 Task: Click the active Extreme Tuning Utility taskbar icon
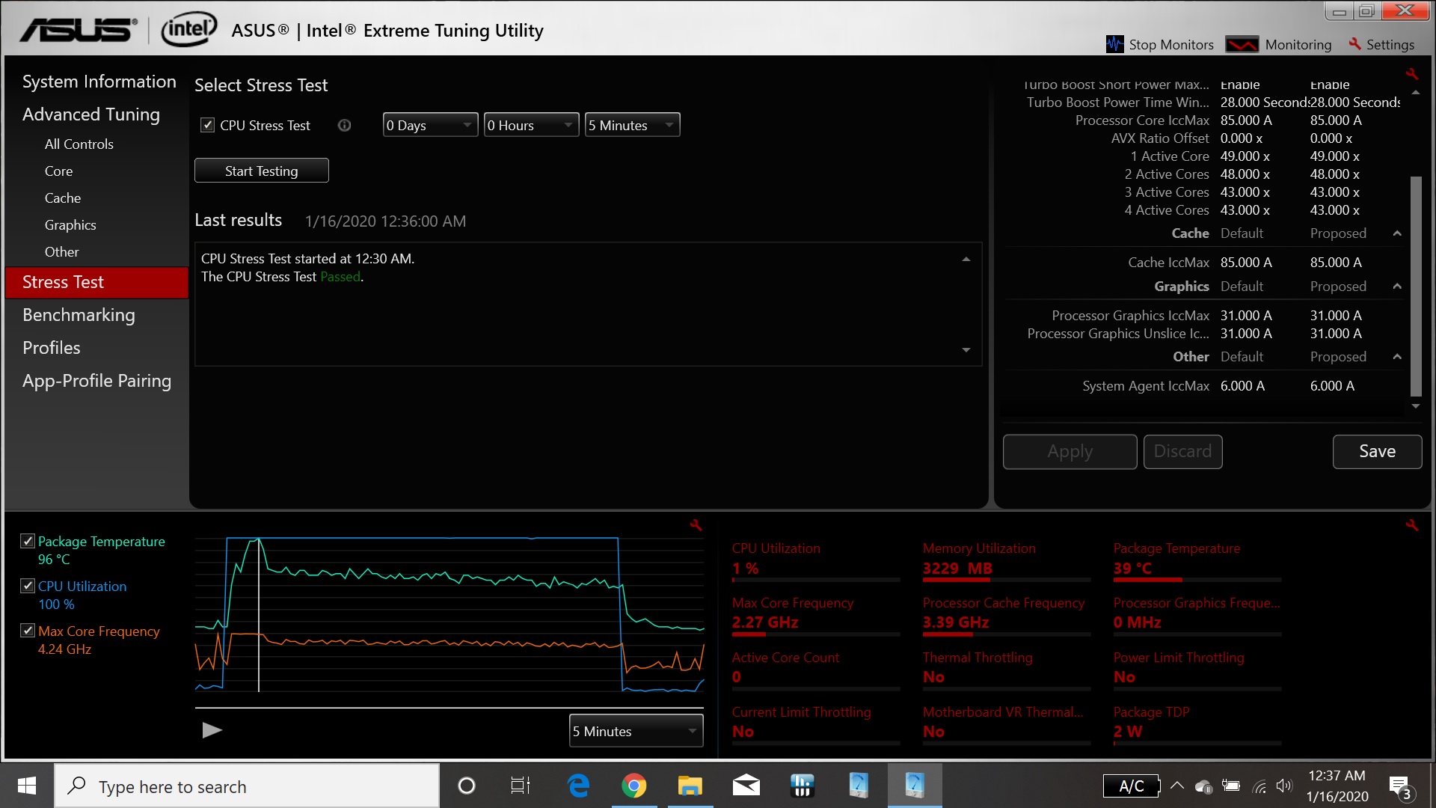click(915, 786)
